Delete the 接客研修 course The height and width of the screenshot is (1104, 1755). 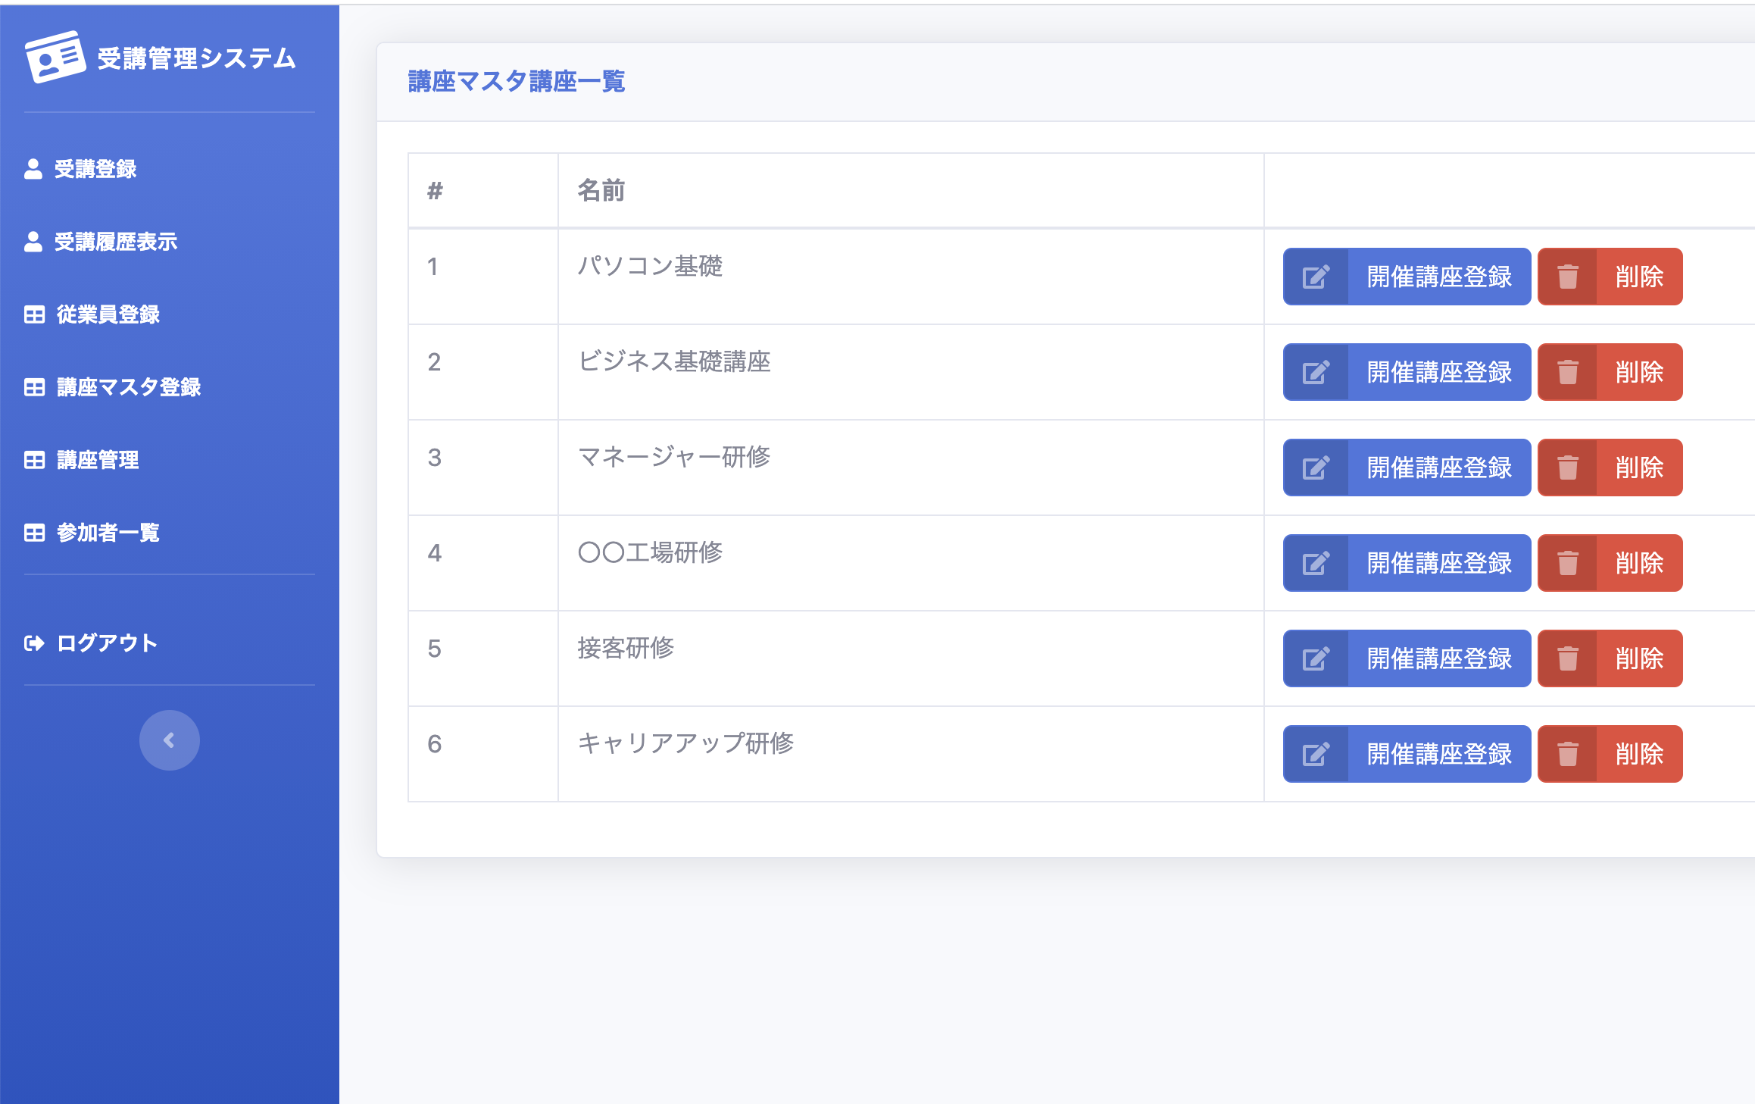click(1610, 658)
